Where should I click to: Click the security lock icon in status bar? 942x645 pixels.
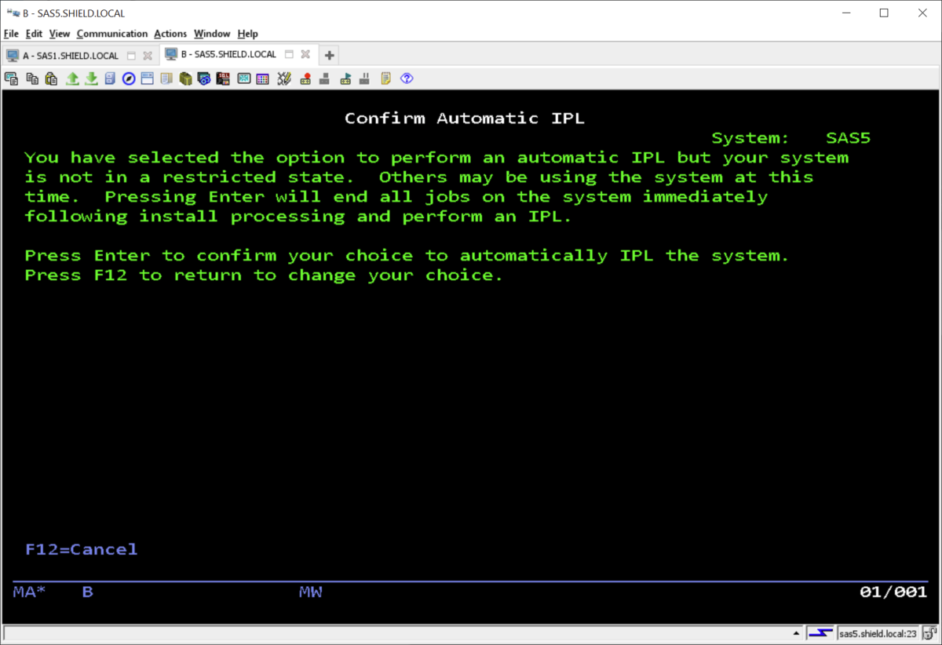[x=929, y=633]
